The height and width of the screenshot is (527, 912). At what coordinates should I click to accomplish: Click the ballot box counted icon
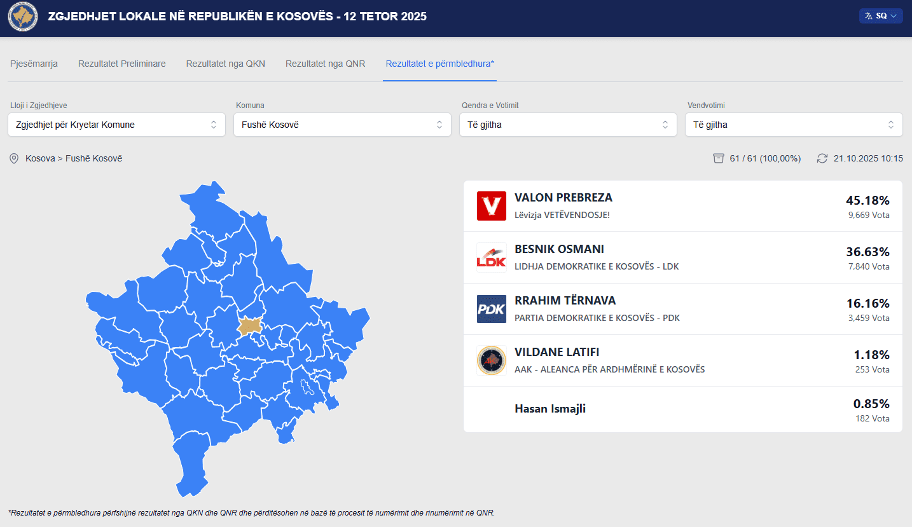coord(719,158)
